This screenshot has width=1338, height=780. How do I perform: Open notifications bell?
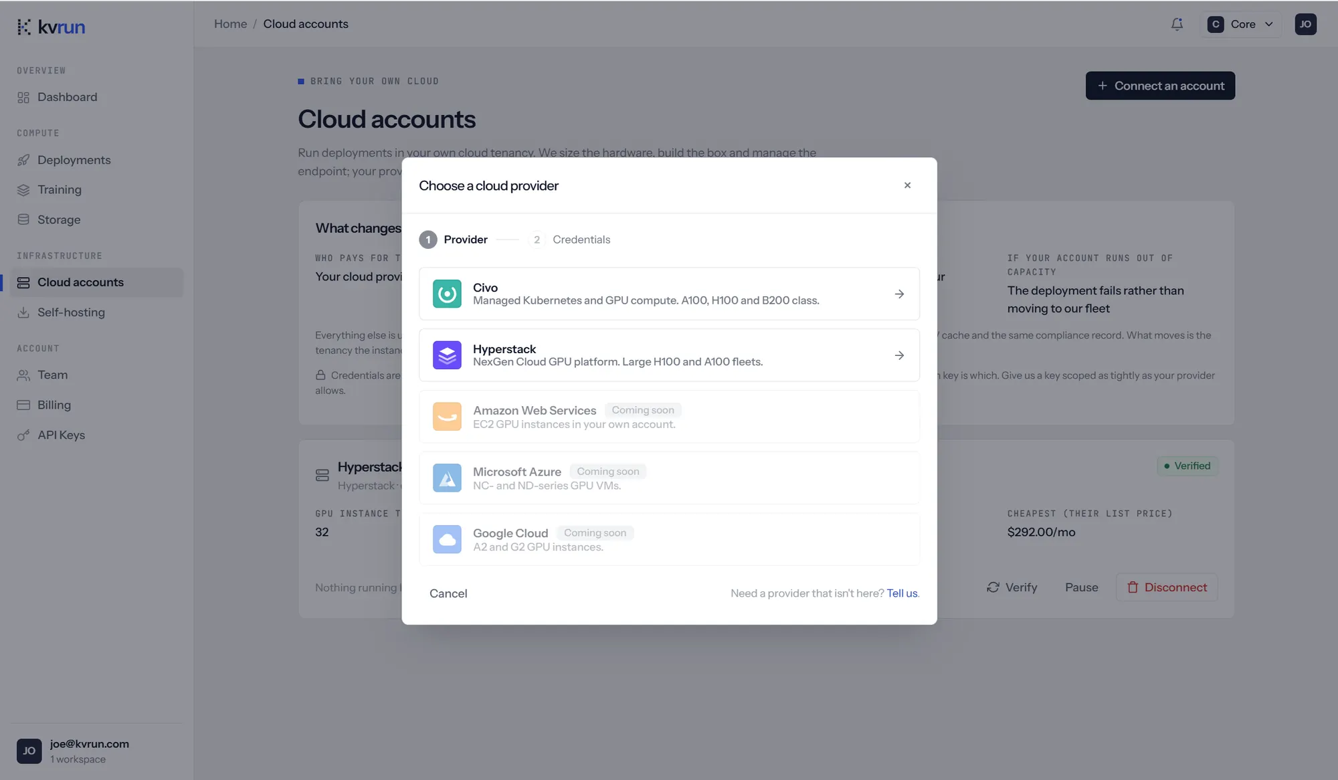pyautogui.click(x=1177, y=24)
